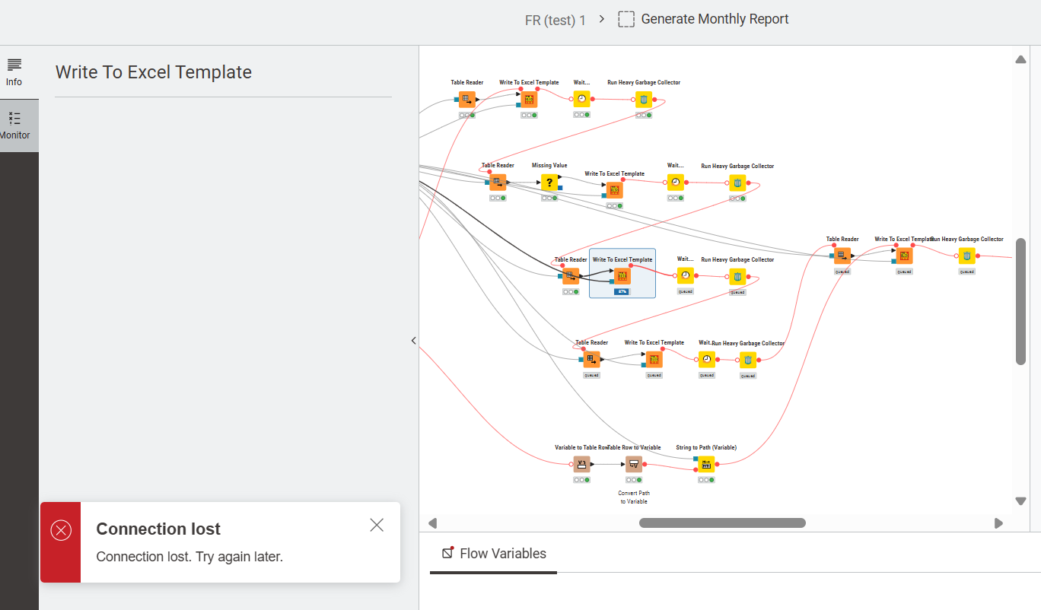Image resolution: width=1041 pixels, height=610 pixels.
Task: Click the selected Write To Excel Template node
Action: click(622, 276)
